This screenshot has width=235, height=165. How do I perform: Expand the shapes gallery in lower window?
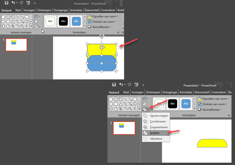click(139, 109)
